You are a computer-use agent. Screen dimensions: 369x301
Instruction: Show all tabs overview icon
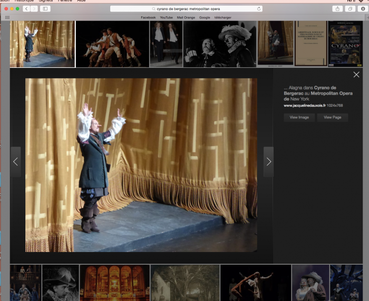pos(350,9)
